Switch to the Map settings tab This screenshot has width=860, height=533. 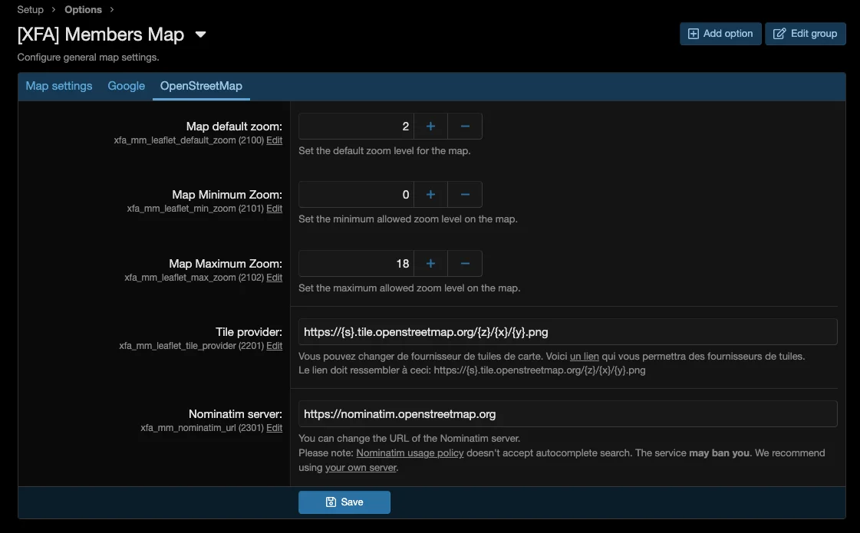[58, 86]
